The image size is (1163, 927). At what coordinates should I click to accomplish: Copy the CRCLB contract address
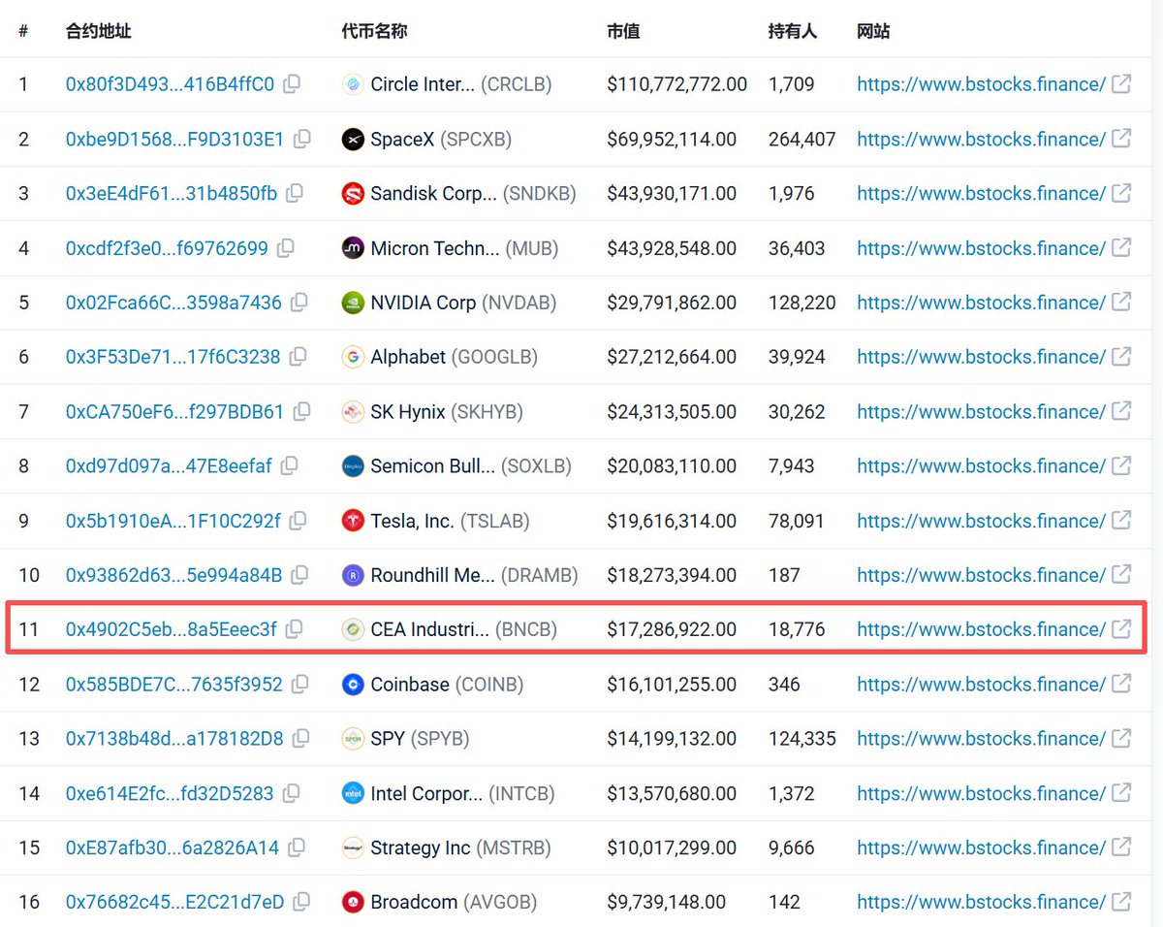tap(292, 84)
